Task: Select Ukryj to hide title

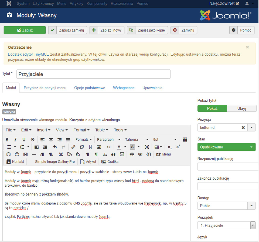Action: point(242,109)
